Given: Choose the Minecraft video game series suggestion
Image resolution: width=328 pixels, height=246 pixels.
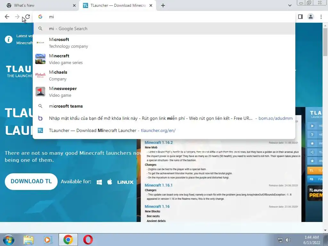Looking at the screenshot, I should point(164,59).
